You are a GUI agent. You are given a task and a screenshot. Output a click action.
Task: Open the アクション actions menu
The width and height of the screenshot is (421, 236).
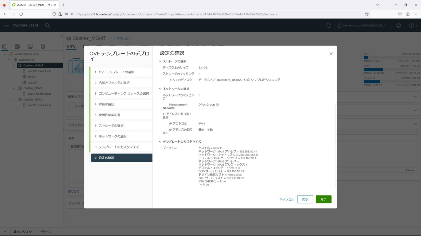coord(122,38)
